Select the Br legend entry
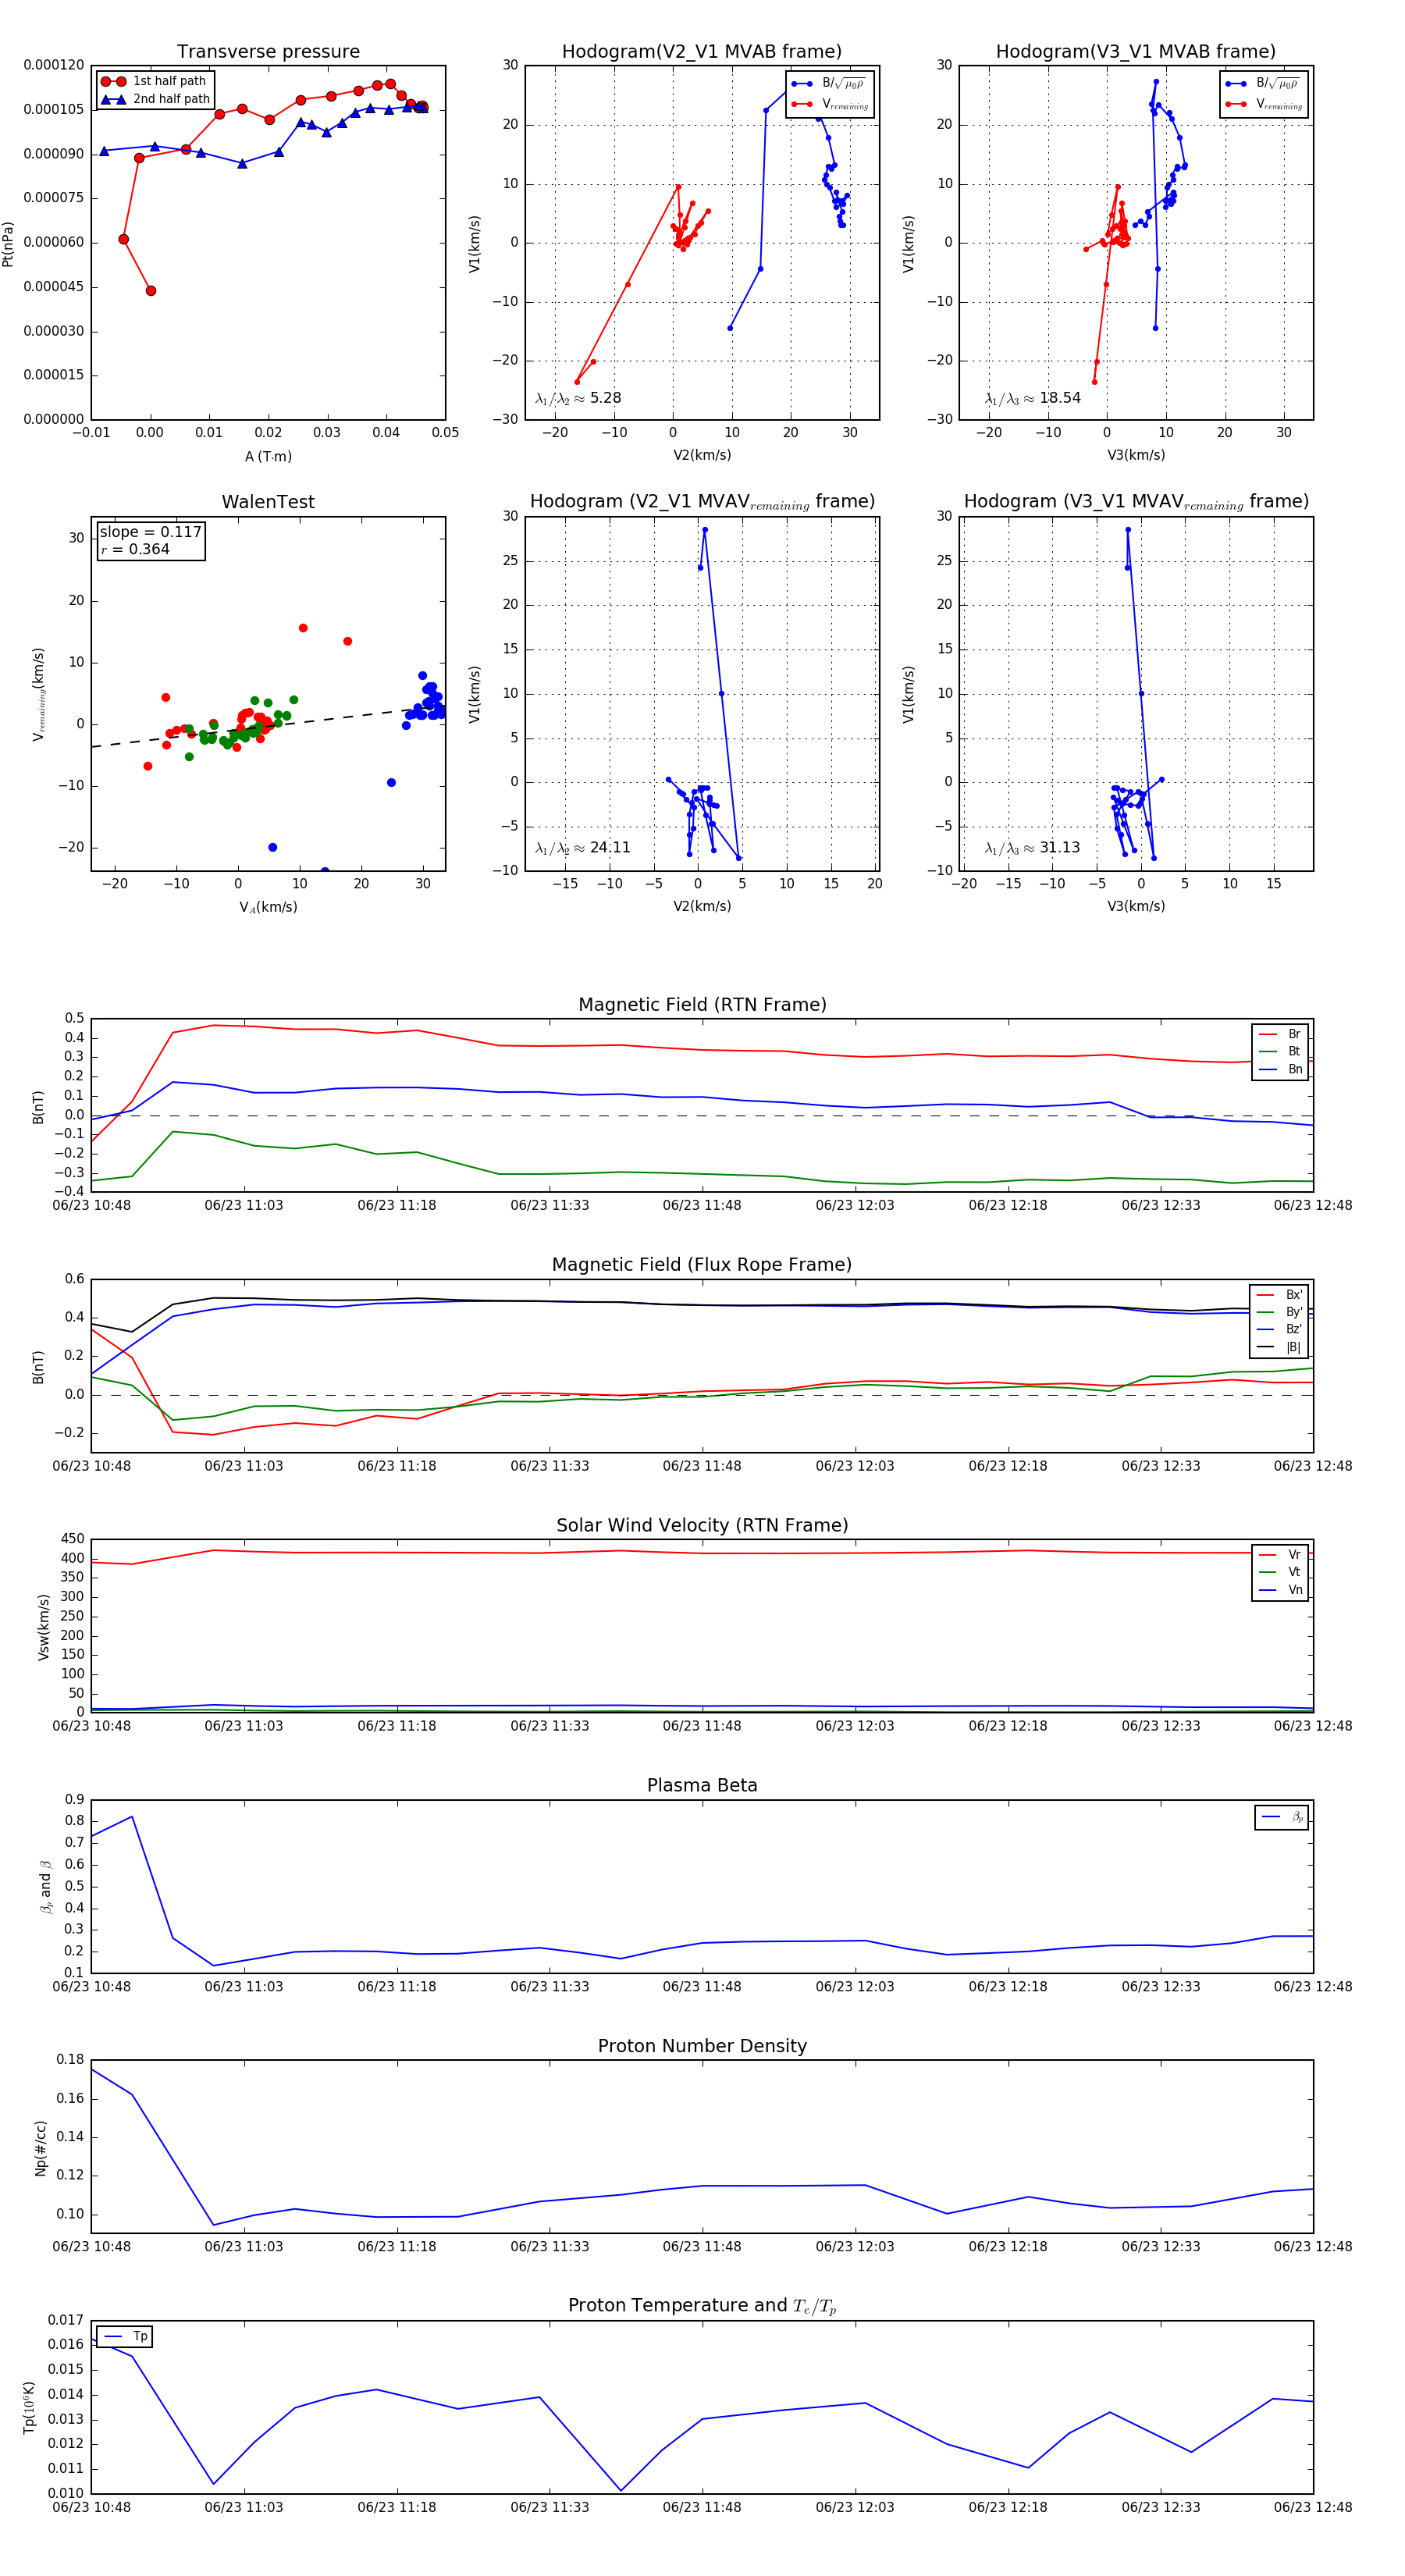 pyautogui.click(x=1280, y=1034)
